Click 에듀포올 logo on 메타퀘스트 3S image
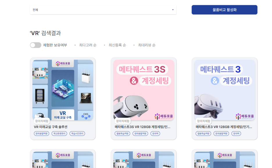 coord(164,116)
